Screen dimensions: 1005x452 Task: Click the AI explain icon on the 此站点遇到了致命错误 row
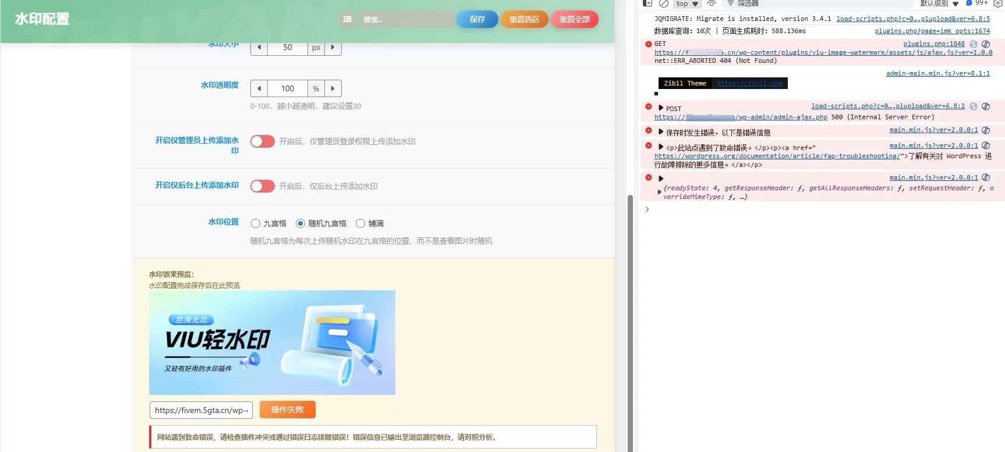pyautogui.click(x=986, y=145)
